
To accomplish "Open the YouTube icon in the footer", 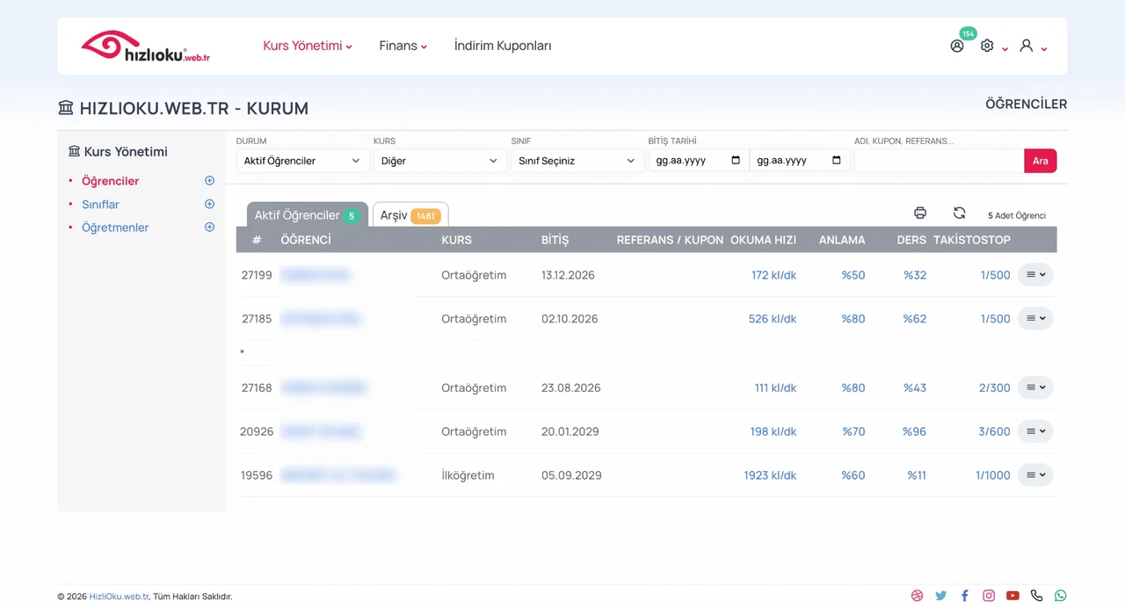I will click(1012, 596).
